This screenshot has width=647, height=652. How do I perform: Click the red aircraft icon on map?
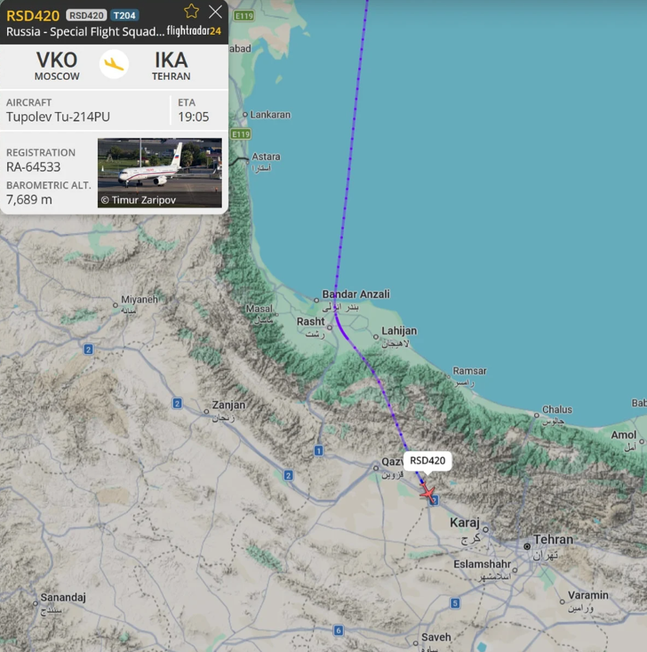point(428,492)
